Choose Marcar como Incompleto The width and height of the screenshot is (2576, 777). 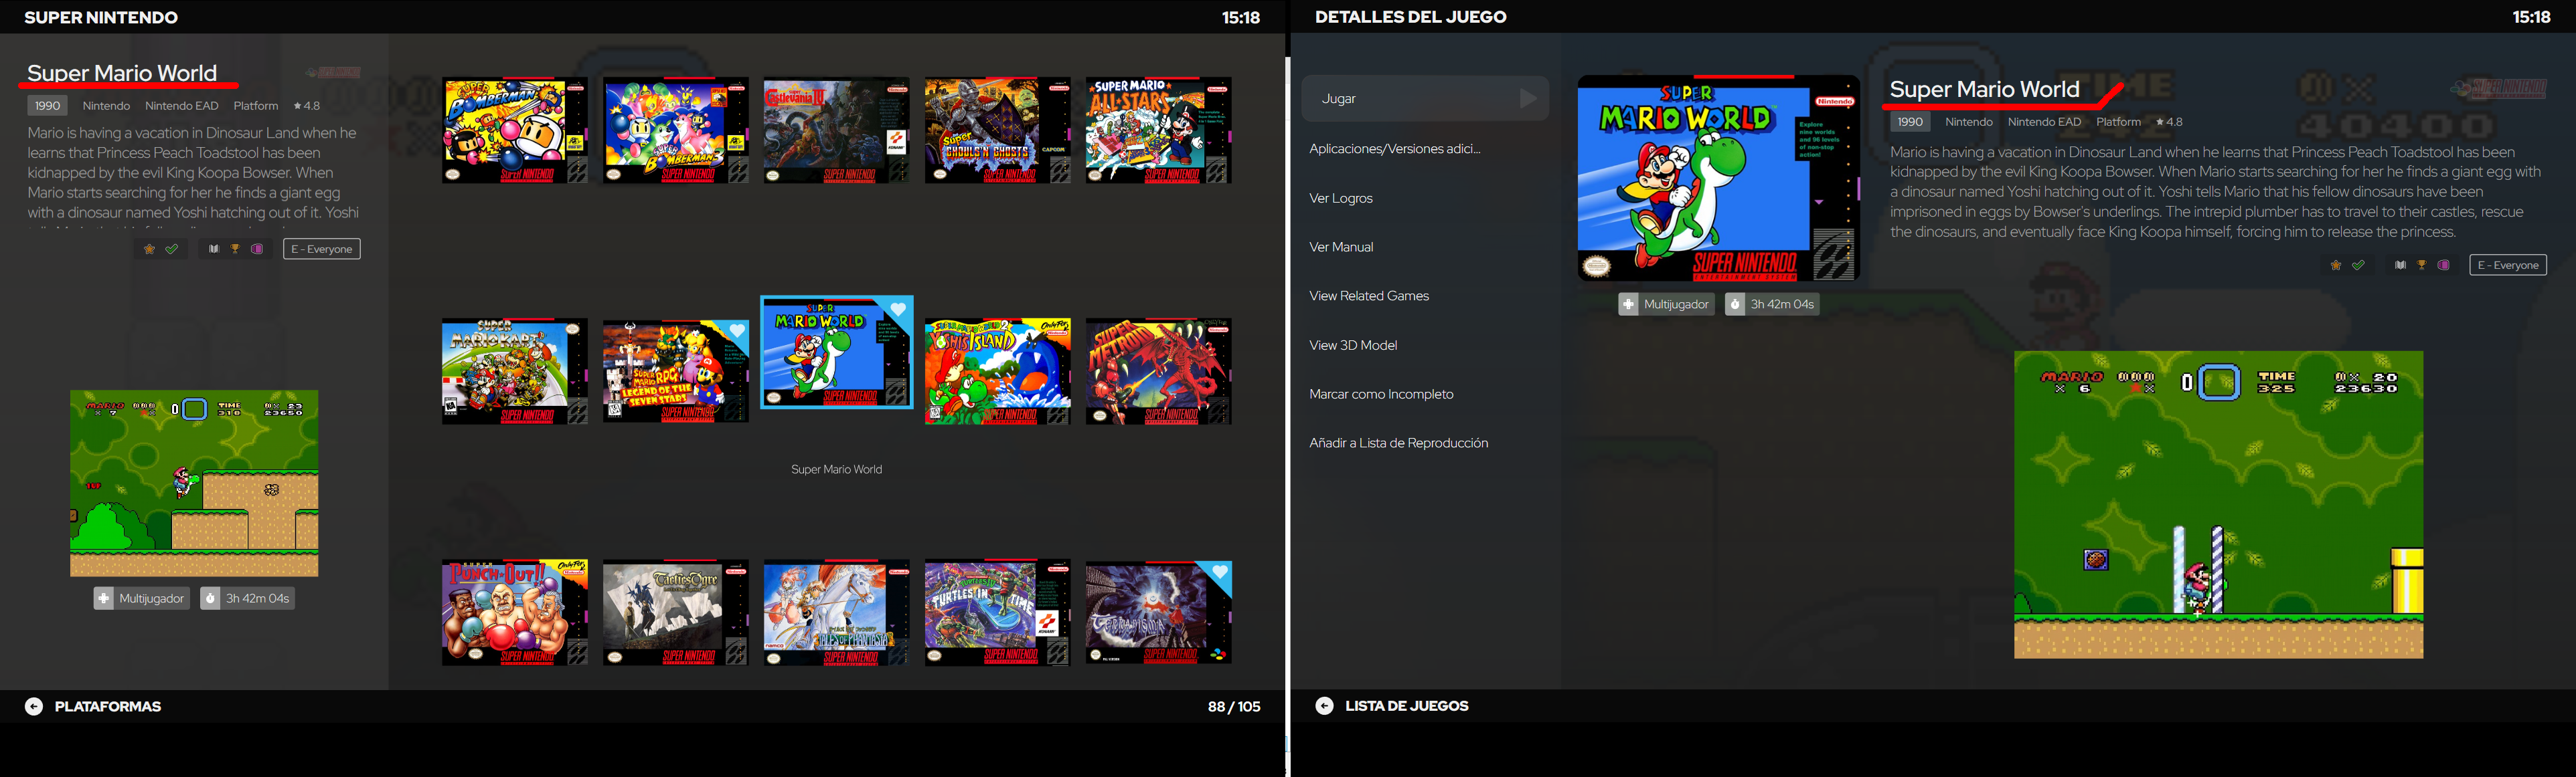click(1381, 393)
